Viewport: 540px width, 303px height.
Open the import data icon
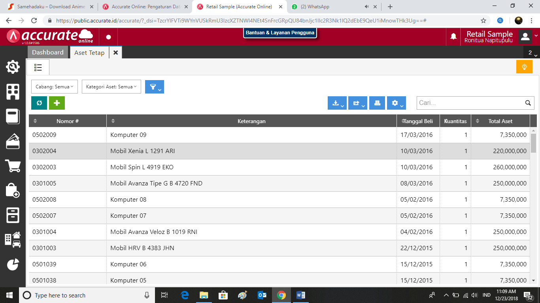click(x=336, y=103)
